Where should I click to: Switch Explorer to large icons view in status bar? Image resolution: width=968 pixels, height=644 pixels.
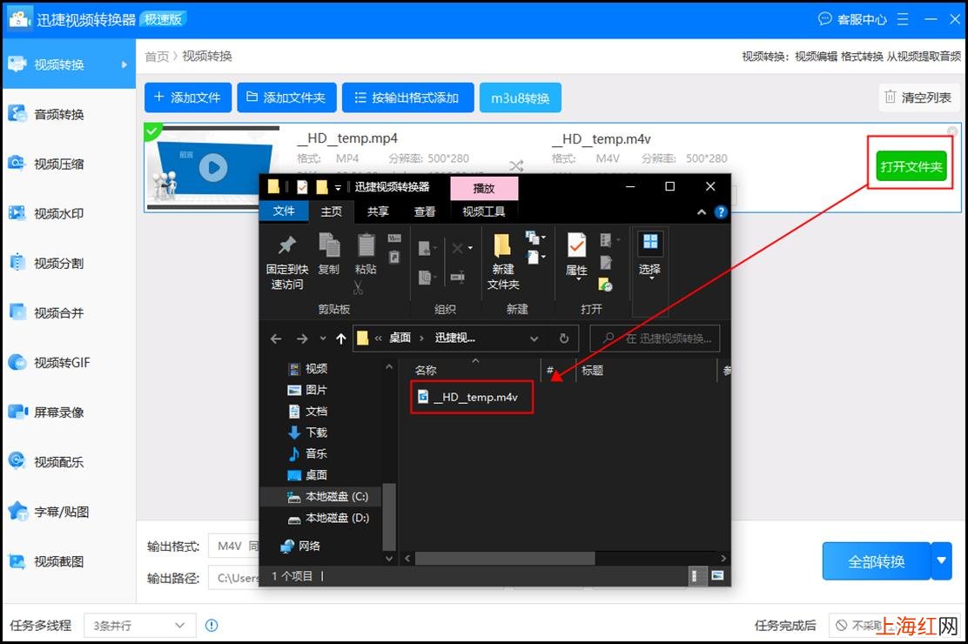click(x=716, y=576)
